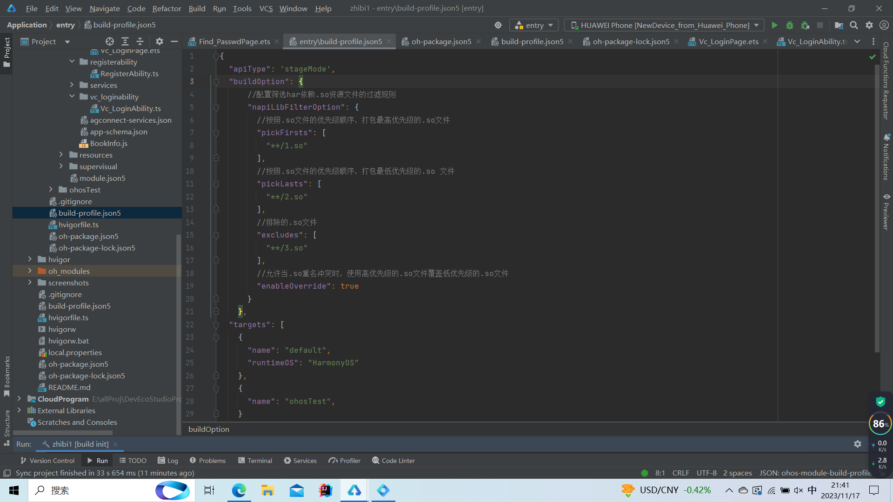Open the Code Linter tool window
Screen dimensions: 893x502
click(x=393, y=461)
